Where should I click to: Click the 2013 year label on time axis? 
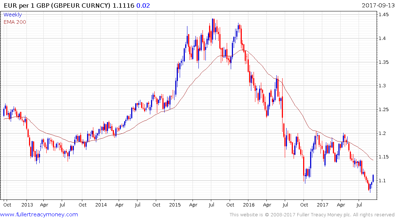[x=27, y=205]
